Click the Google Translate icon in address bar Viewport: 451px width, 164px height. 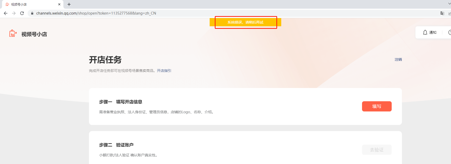[x=442, y=13]
